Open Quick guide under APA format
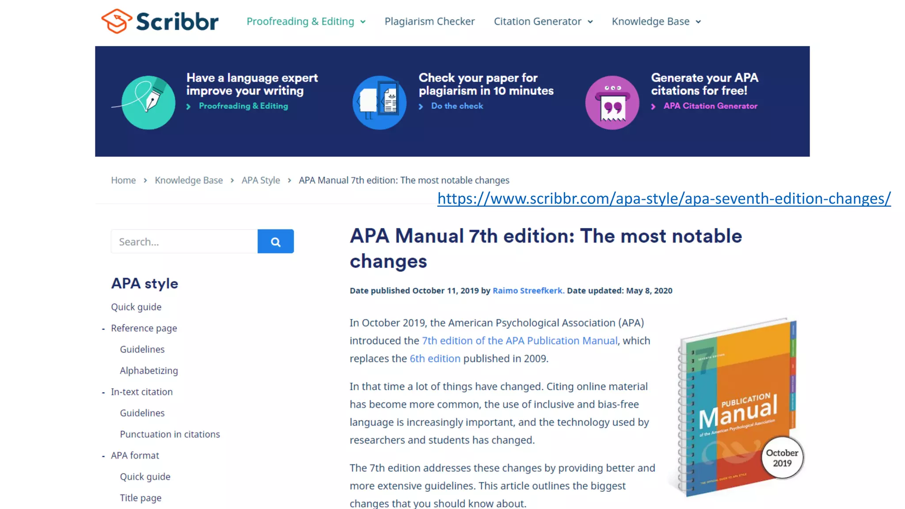905x509 pixels. tap(145, 476)
